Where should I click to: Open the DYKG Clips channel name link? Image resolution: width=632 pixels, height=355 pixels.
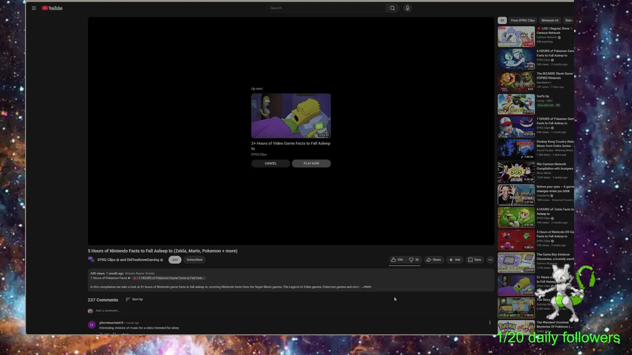click(106, 260)
